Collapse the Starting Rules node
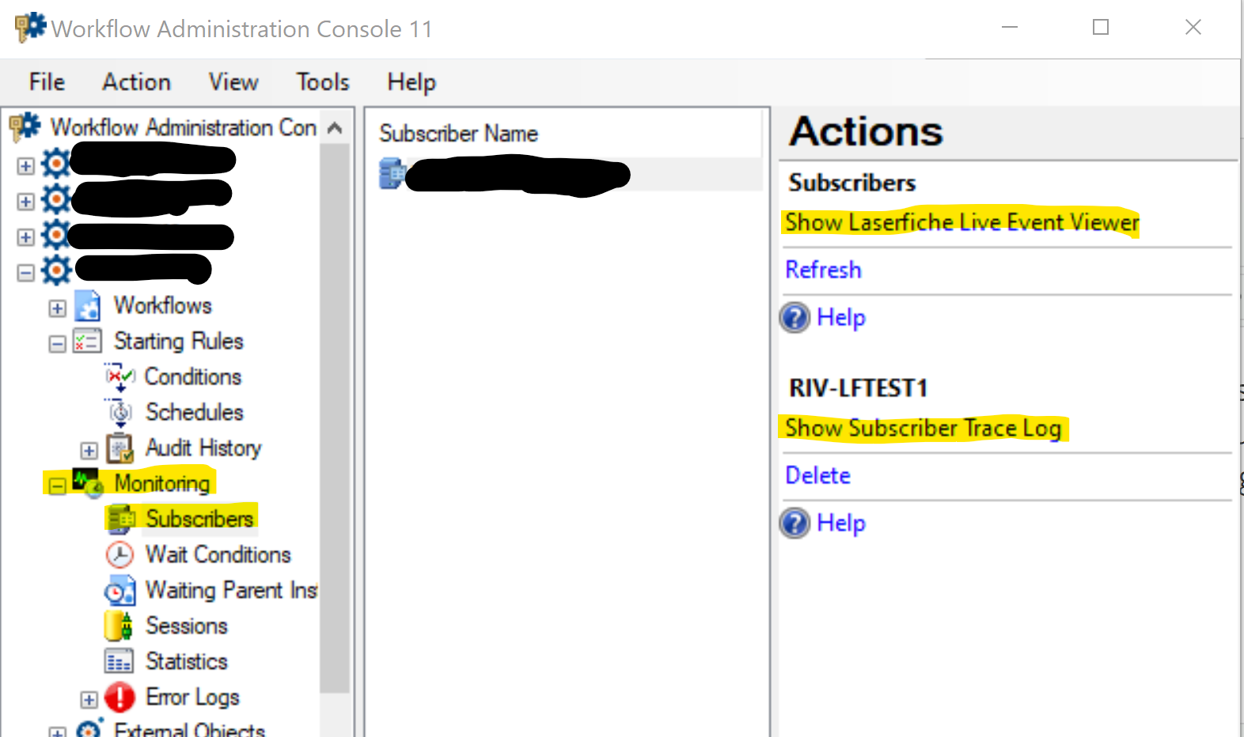This screenshot has height=737, width=1244. click(57, 344)
